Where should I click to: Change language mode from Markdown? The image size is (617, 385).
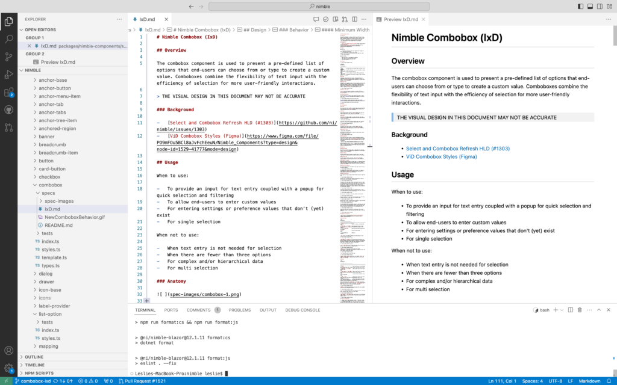point(589,381)
